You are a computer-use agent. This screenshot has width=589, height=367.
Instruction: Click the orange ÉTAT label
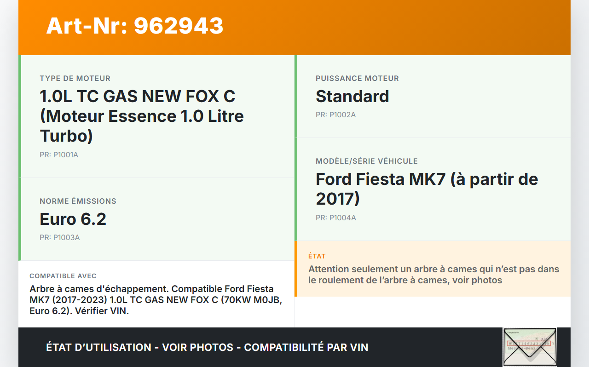click(x=317, y=256)
